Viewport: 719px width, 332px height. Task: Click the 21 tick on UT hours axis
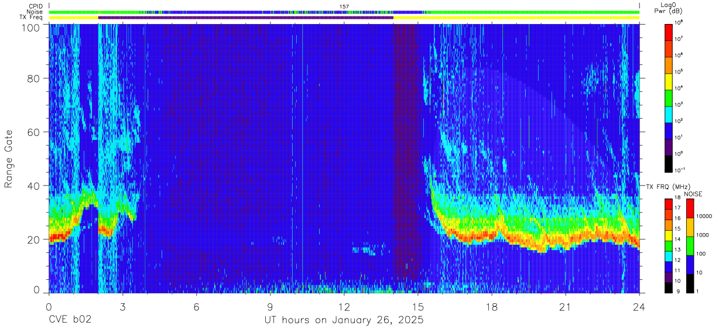point(566,307)
